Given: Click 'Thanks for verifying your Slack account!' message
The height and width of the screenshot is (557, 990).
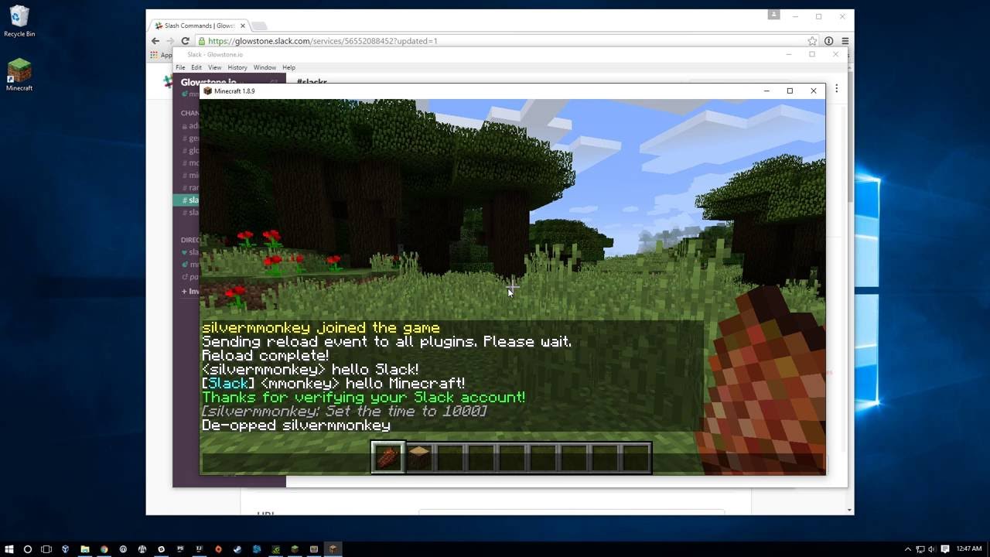Looking at the screenshot, I should click(x=364, y=398).
